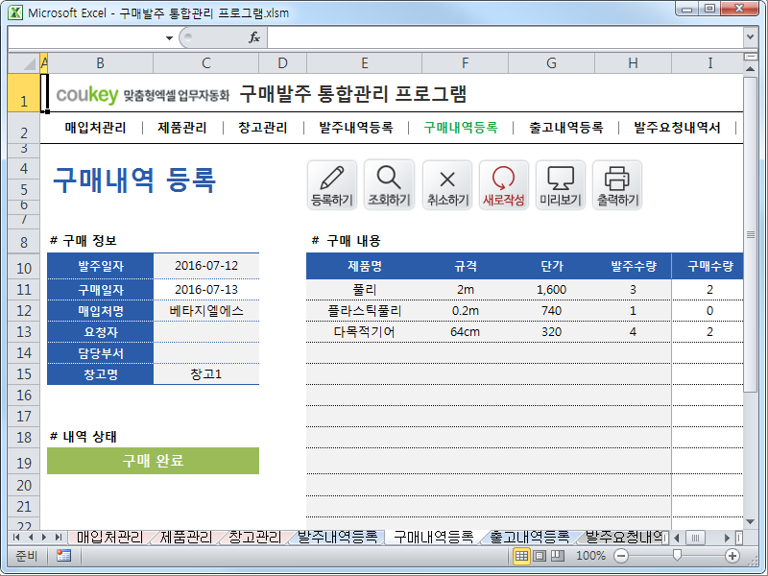
Task: Select product cell 다목적기어
Action: 365,331
